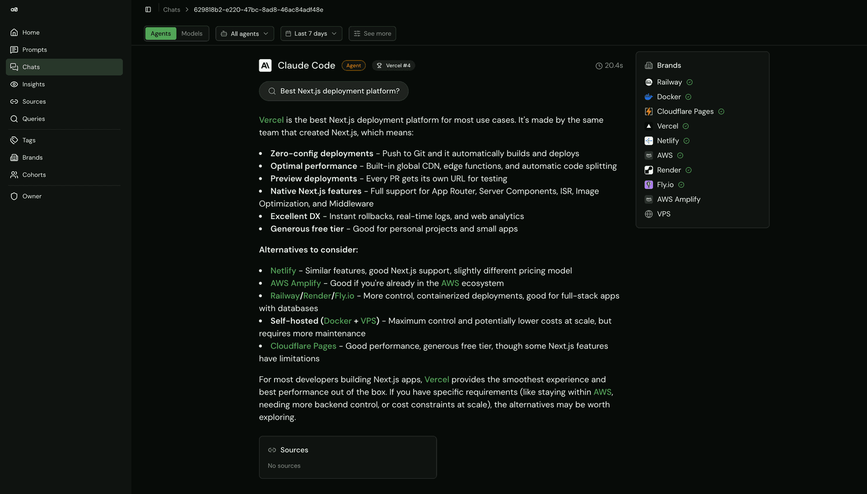Click the Fly.io brand logo
The image size is (867, 494).
[649, 185]
